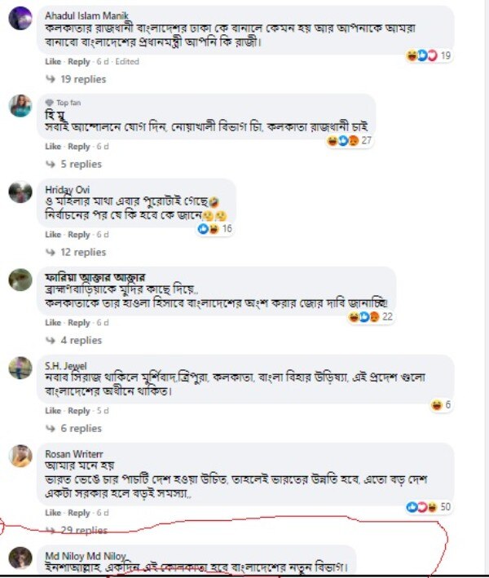
Task: Click Md Niloy Md Niloy's avatar
Action: [x=20, y=558]
